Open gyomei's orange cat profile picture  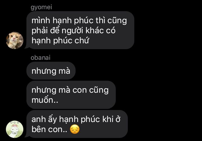[x=15, y=40]
